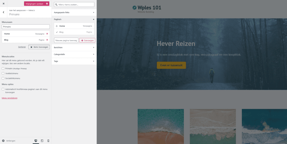Click the Verbergen label
The image size is (287, 144).
[x=11, y=141]
